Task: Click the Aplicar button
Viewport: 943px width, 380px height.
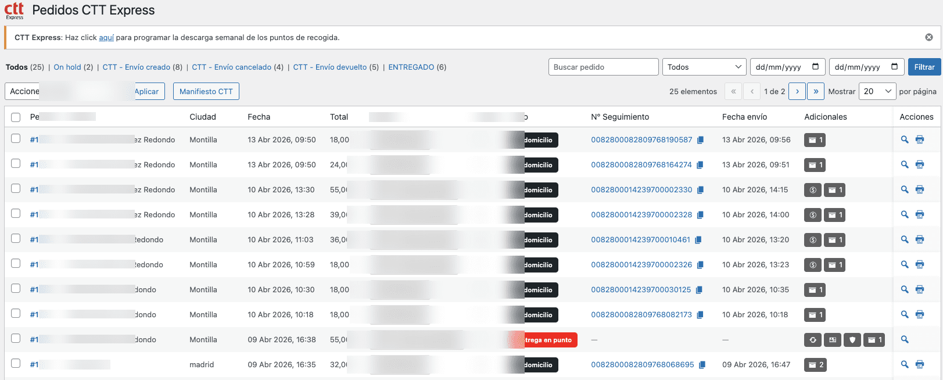Action: tap(148, 91)
